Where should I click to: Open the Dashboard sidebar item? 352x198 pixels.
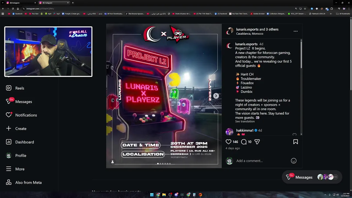pos(20,142)
